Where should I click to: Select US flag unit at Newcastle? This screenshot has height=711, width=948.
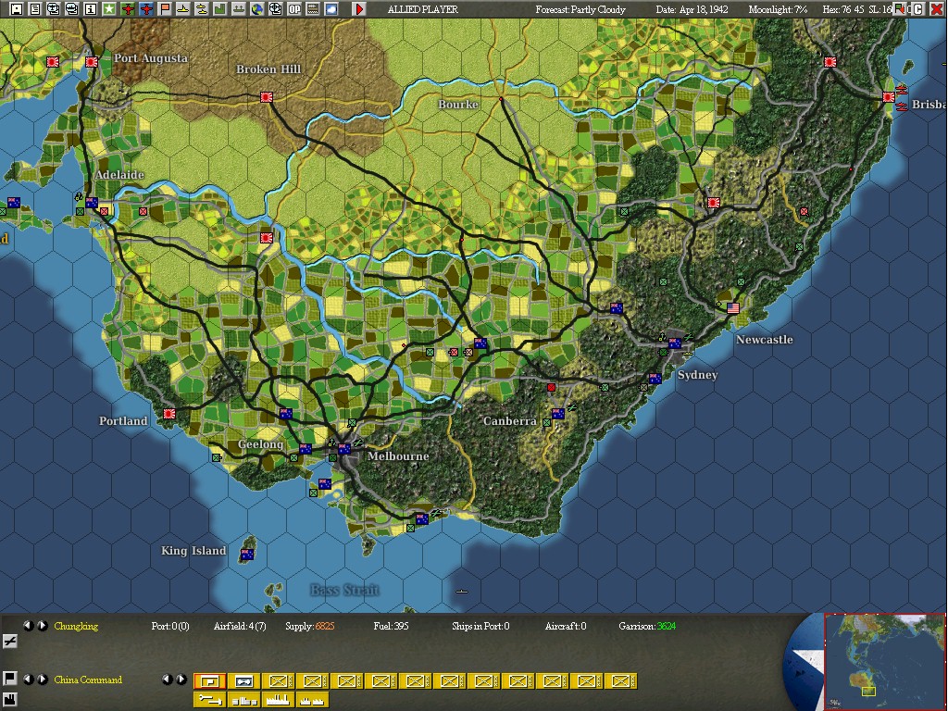(733, 307)
